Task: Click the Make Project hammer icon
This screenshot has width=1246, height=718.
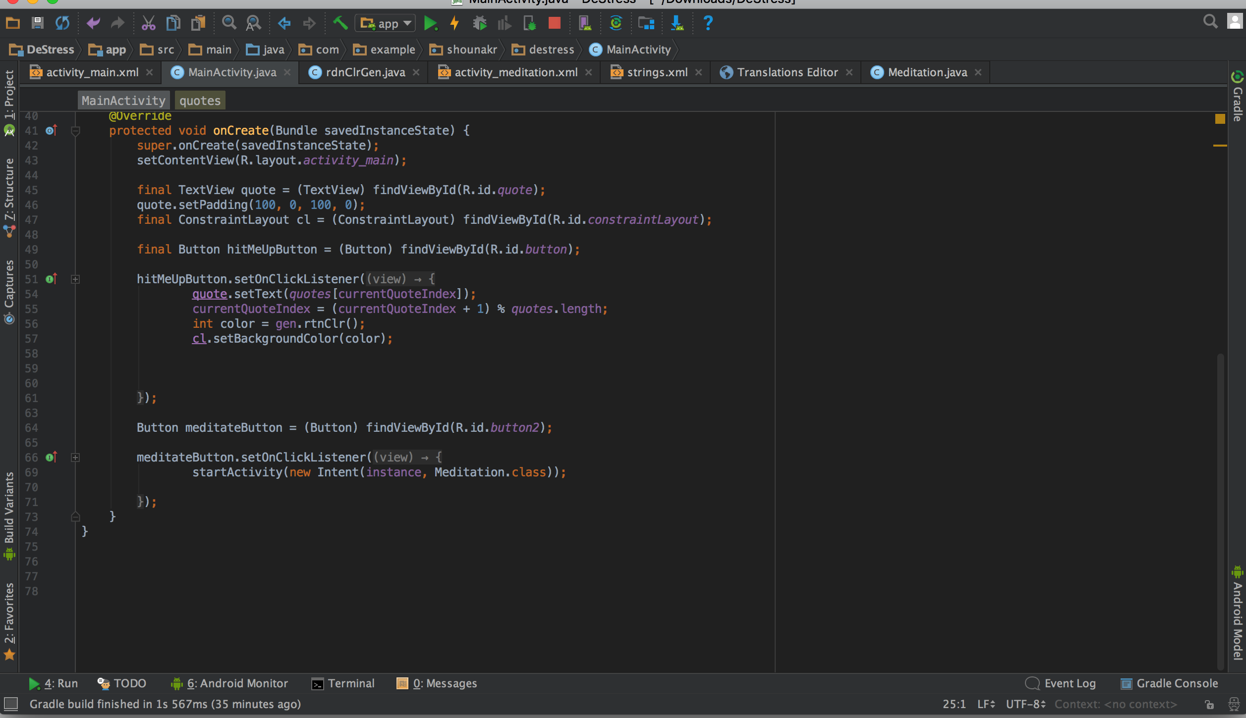Action: 340,23
